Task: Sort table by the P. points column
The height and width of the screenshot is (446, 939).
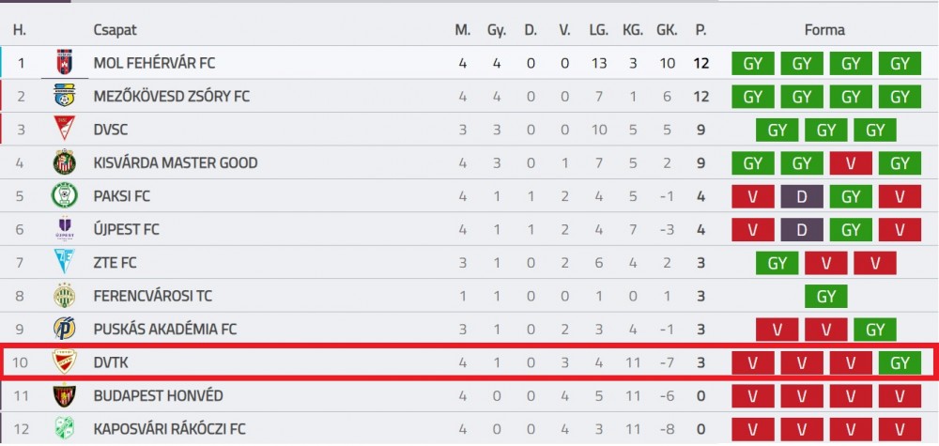Action: (x=700, y=30)
